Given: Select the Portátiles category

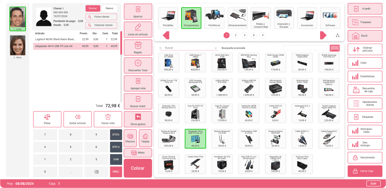Looking at the screenshot, I should [168, 18].
